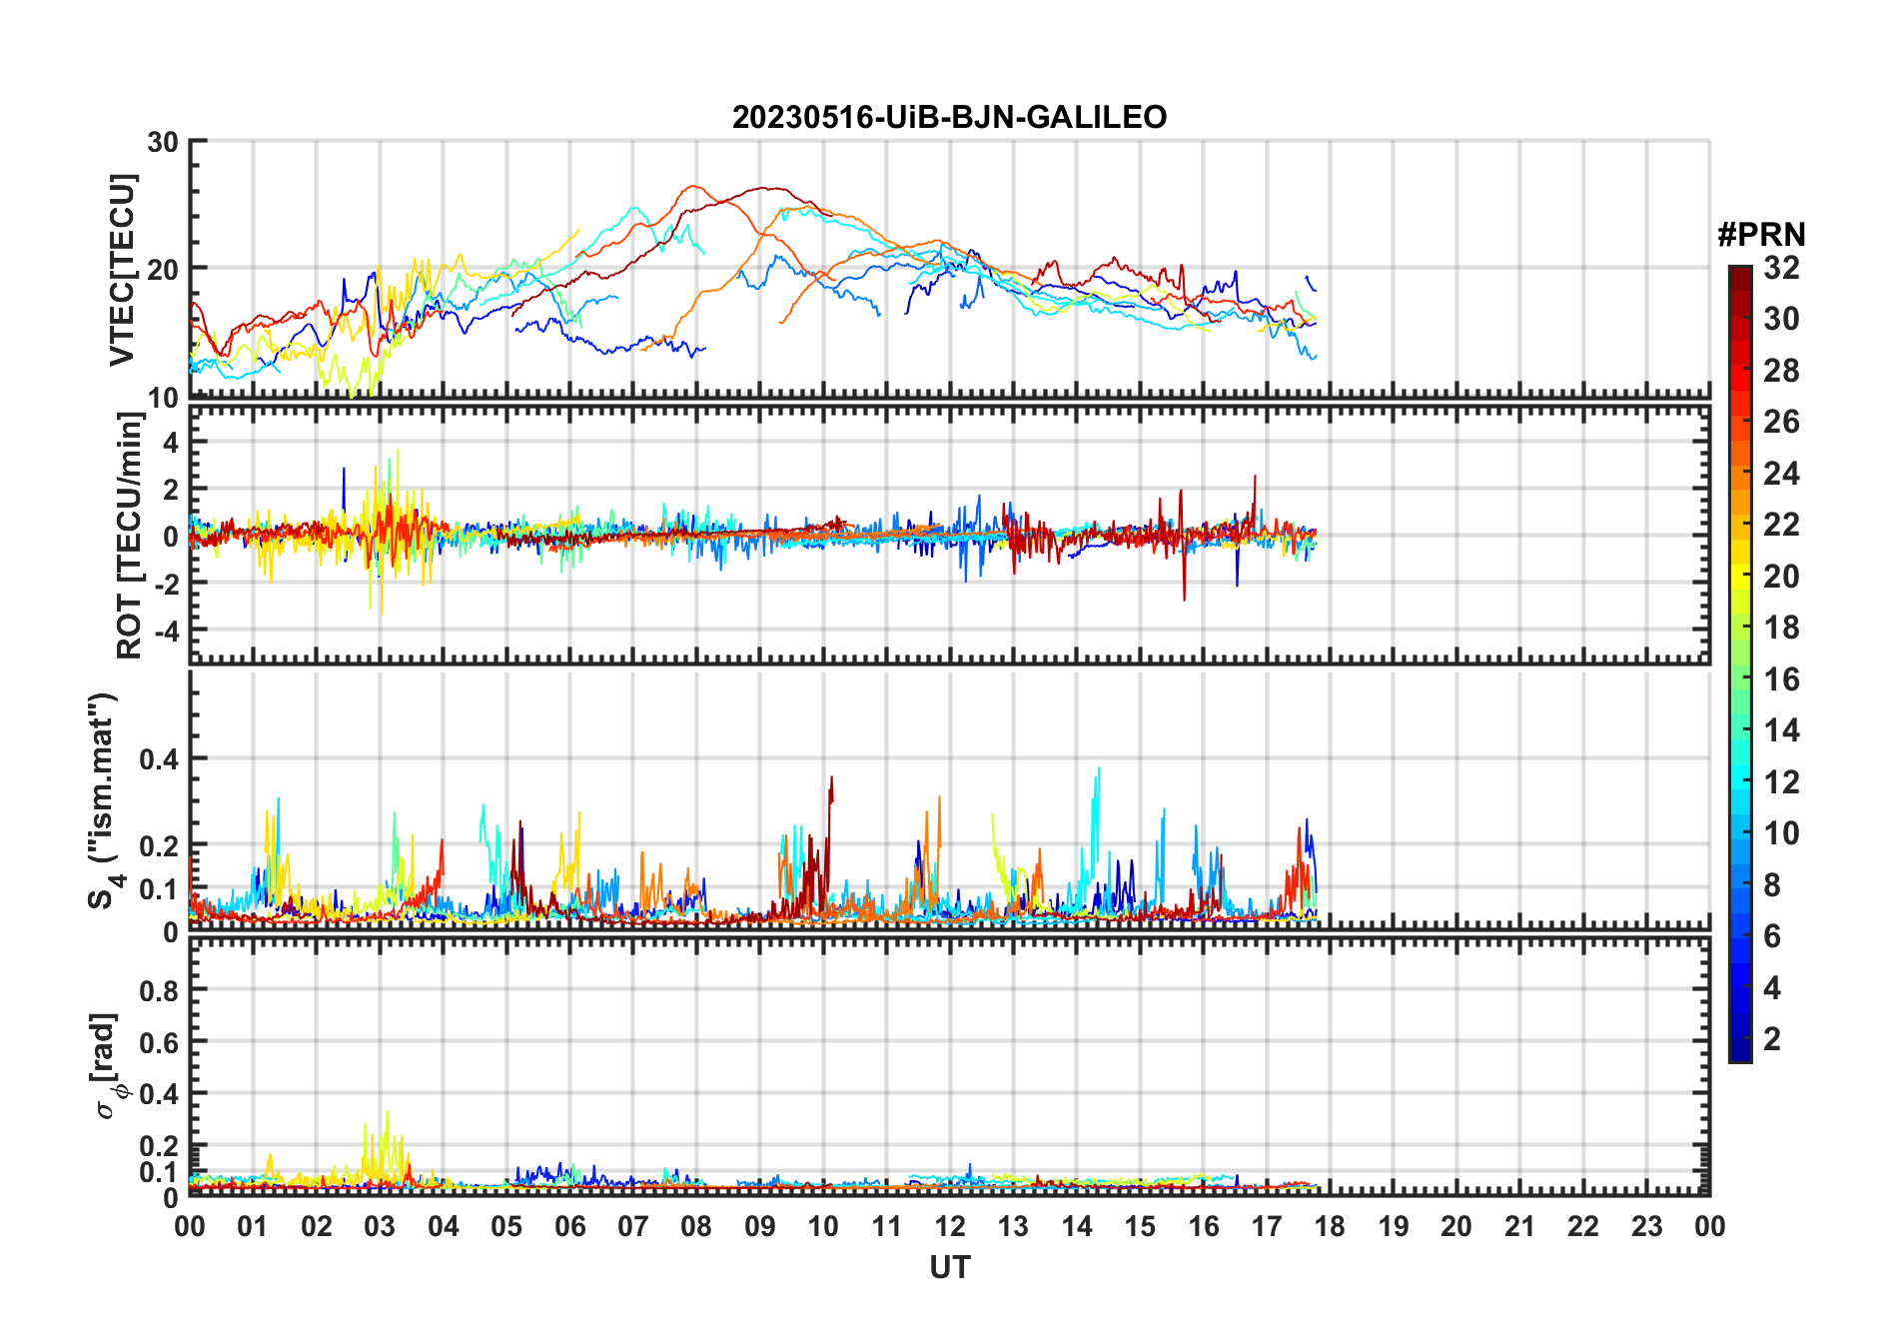The image size is (1900, 1329).
Task: Click the S4 axis label
Action: click(x=102, y=799)
